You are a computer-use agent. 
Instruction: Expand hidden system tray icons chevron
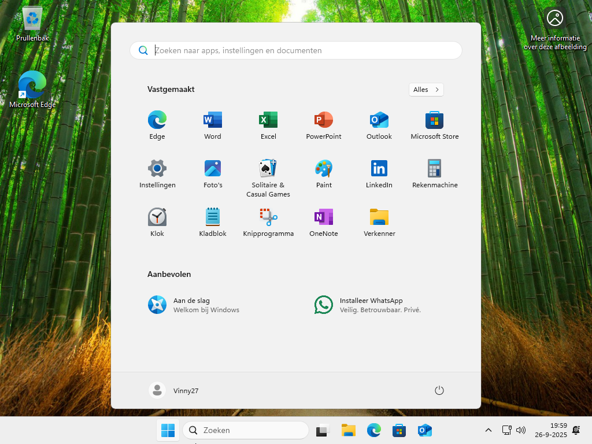tap(488, 430)
